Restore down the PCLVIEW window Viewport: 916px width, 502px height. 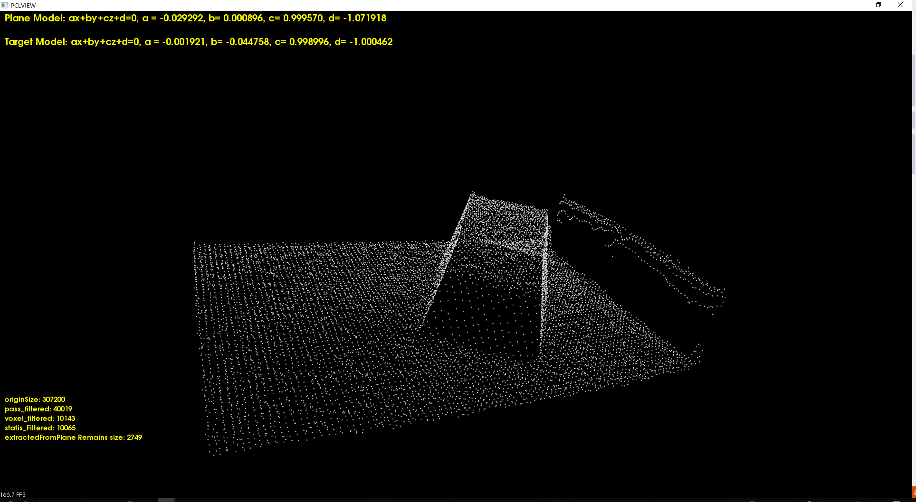(878, 5)
